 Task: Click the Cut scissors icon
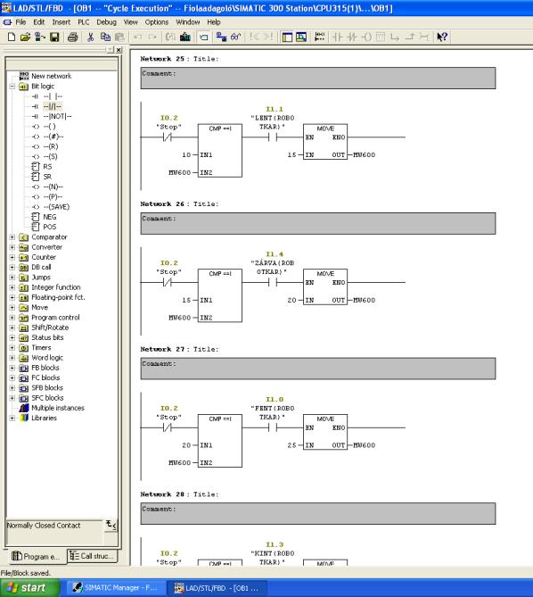(90, 37)
